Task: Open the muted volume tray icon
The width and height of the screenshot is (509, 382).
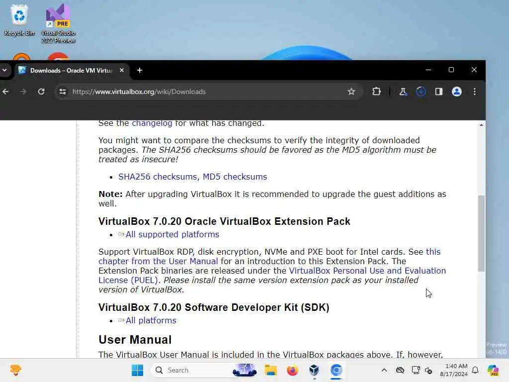Action: coord(428,370)
